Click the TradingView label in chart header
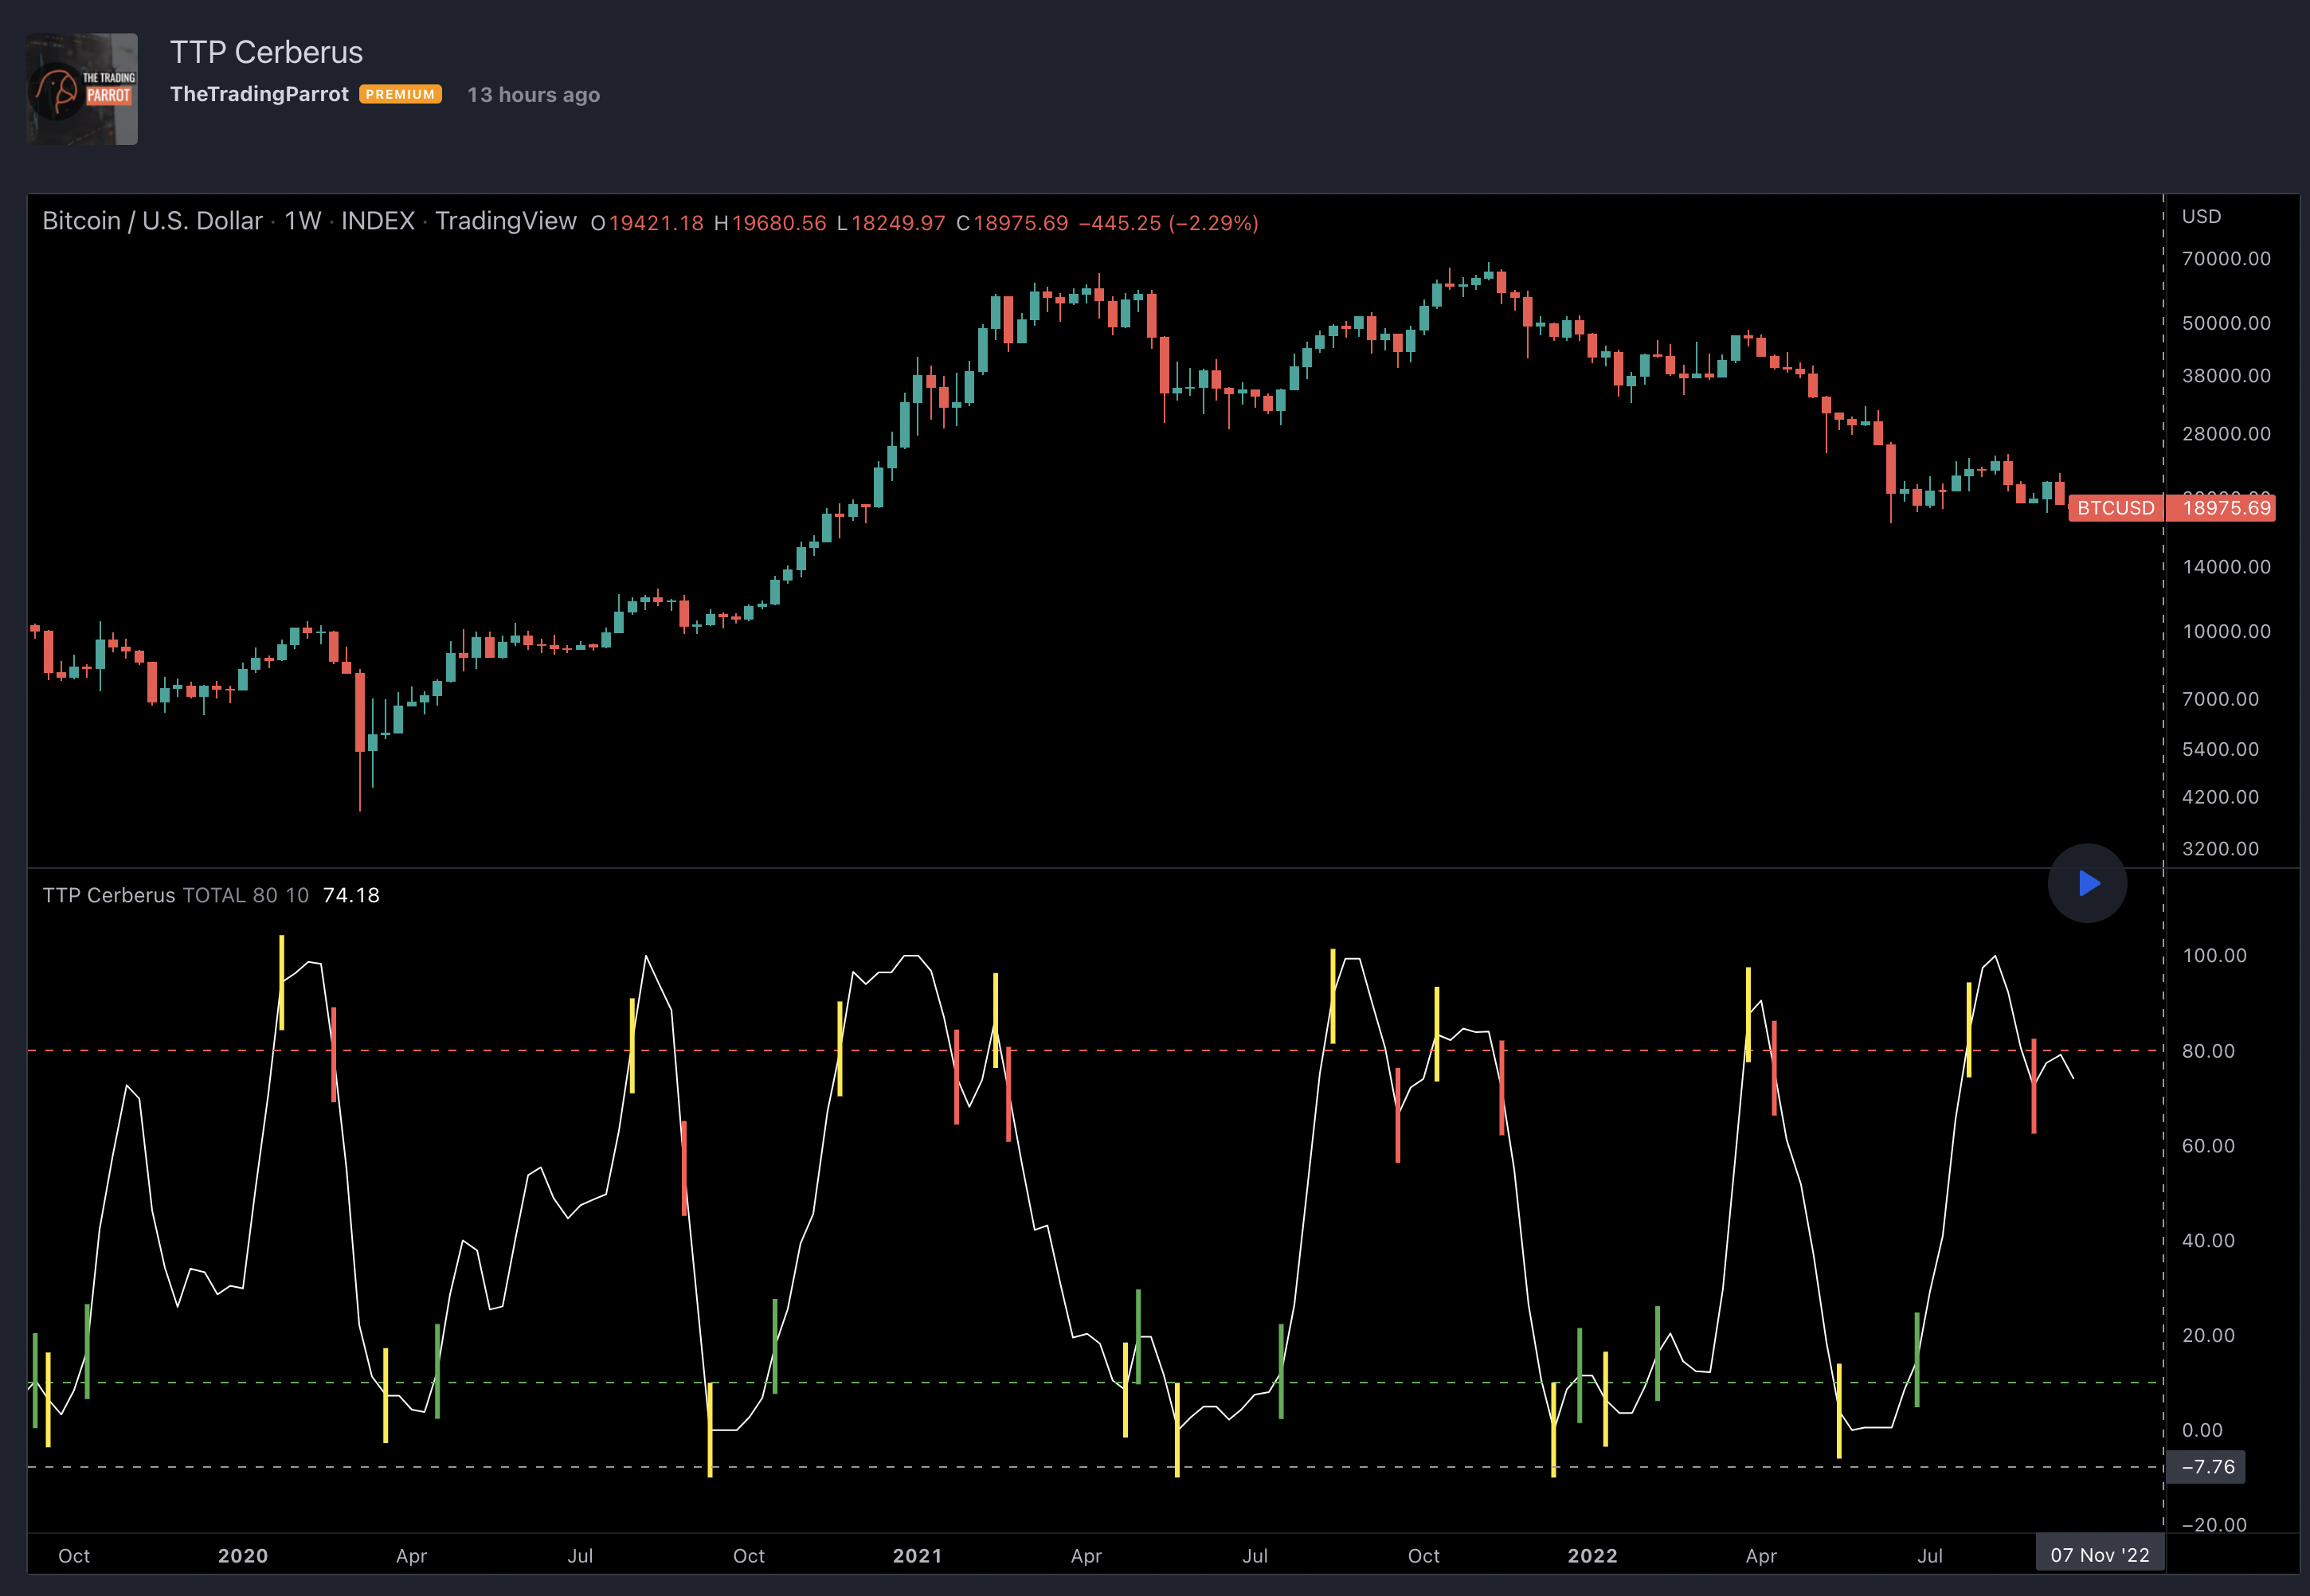 click(x=505, y=221)
